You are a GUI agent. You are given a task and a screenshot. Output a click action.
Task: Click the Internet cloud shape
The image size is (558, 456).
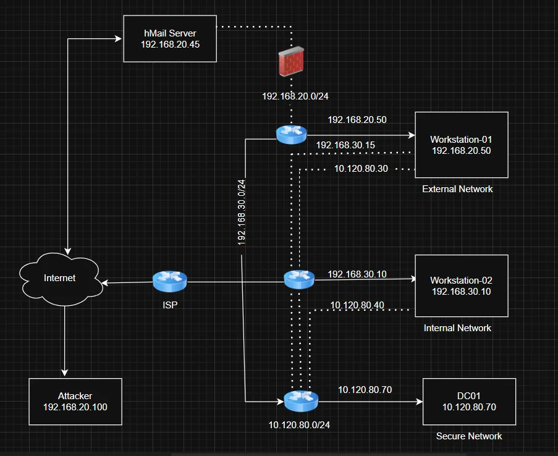click(60, 279)
